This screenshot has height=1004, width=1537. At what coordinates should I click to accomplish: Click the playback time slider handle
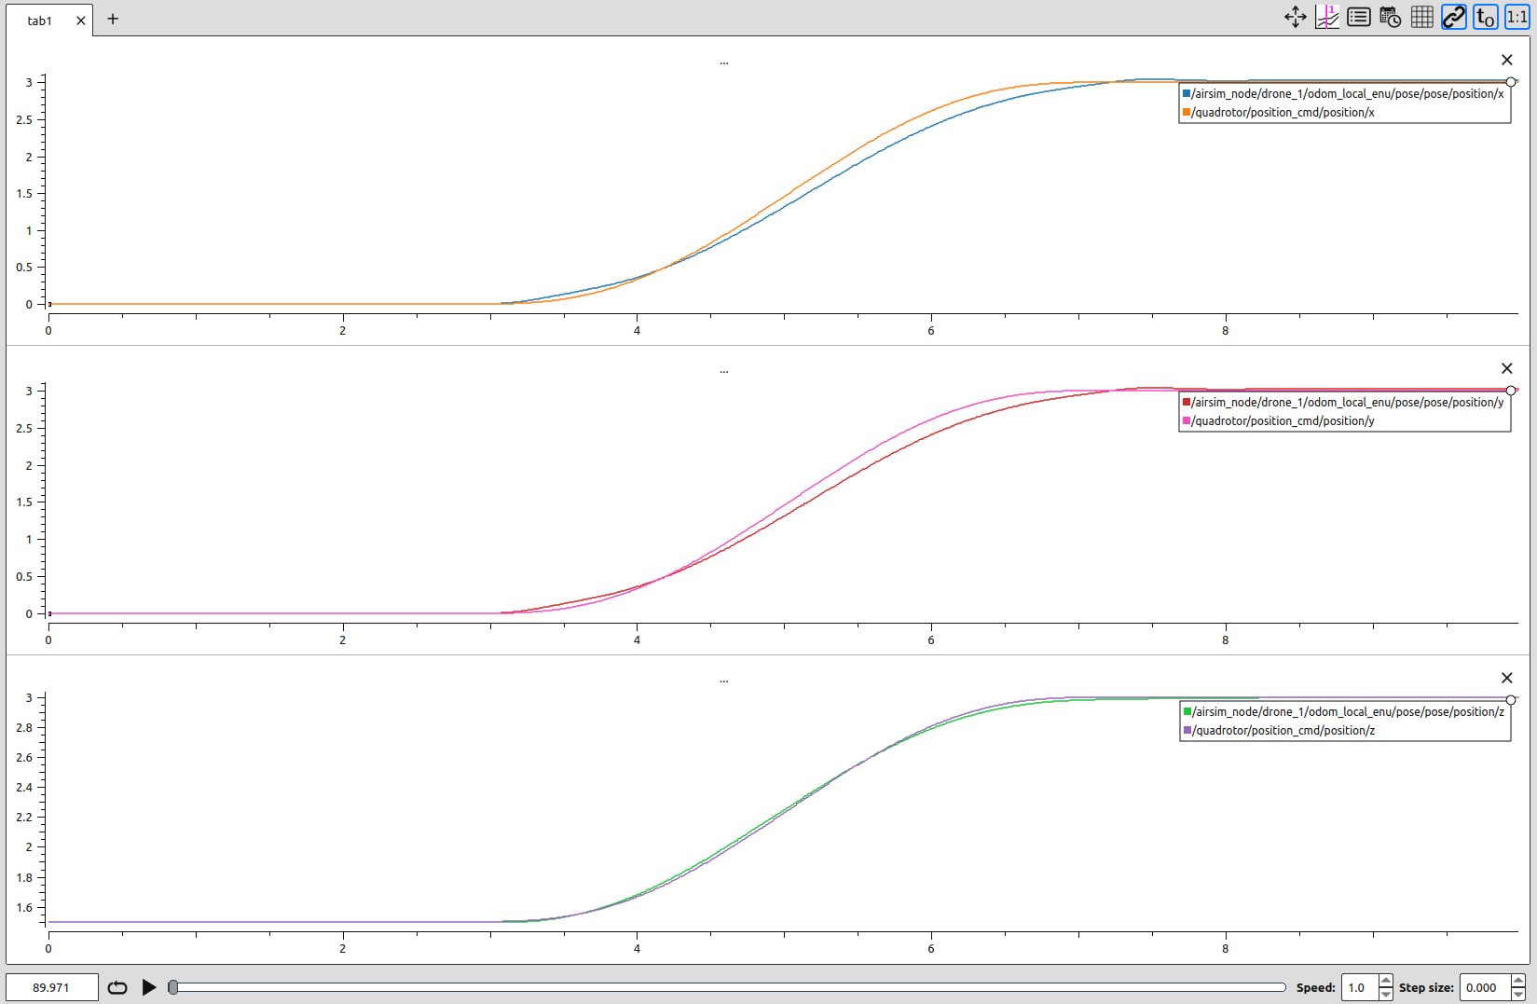click(173, 987)
